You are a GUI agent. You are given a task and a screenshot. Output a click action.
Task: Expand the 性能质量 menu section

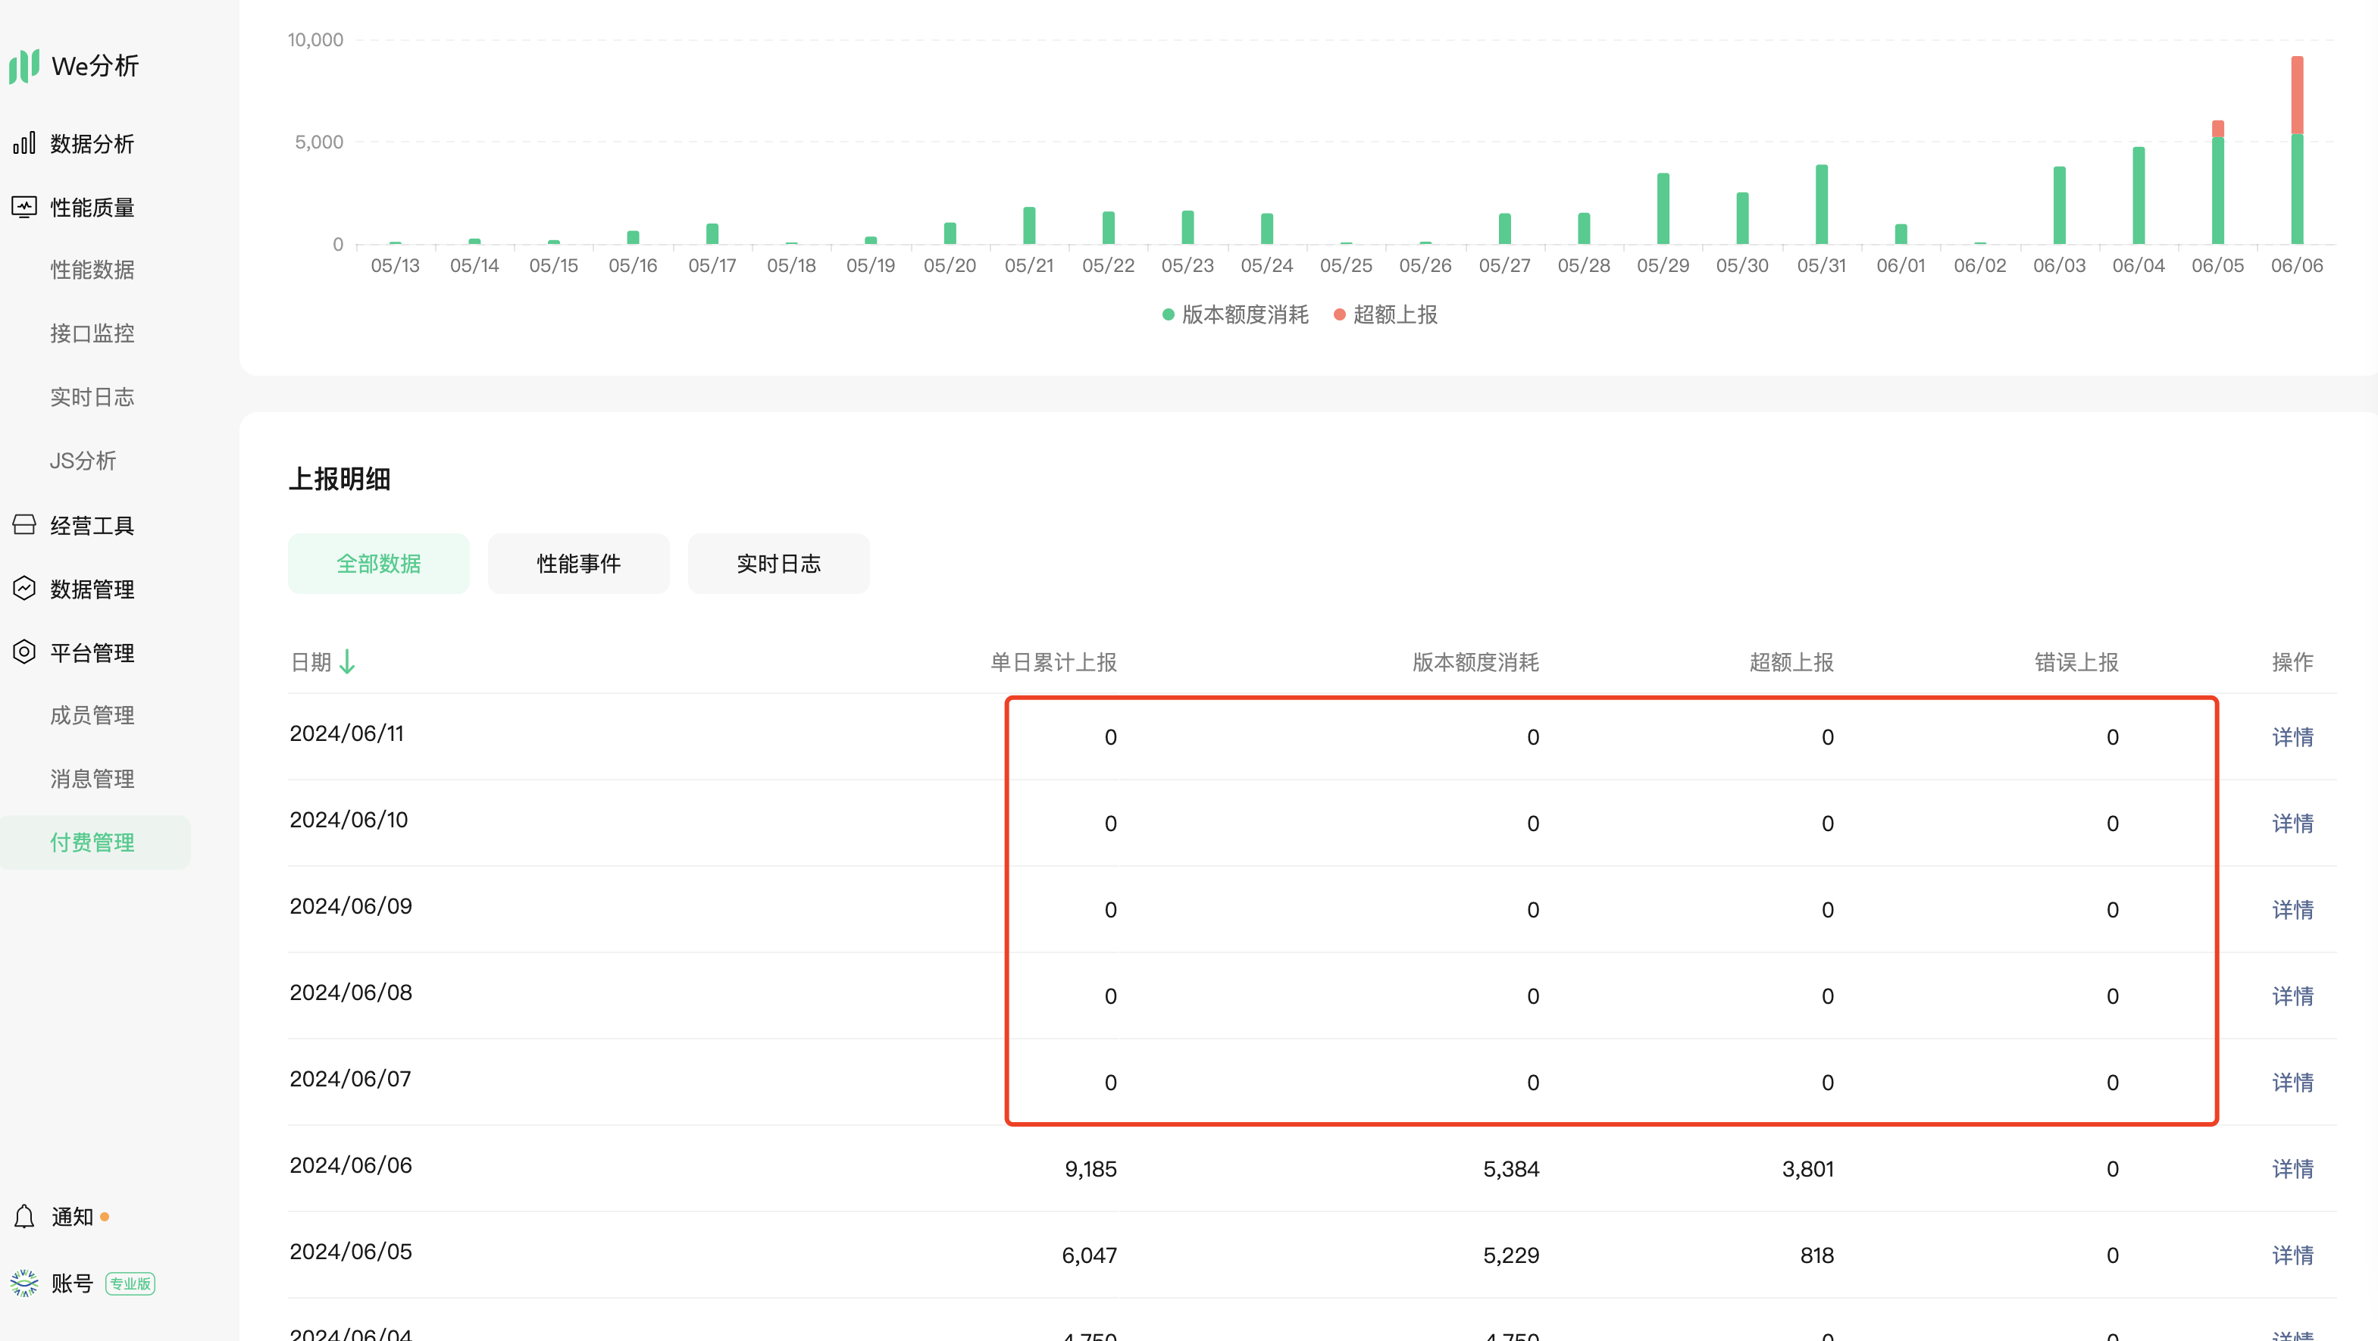pyautogui.click(x=92, y=207)
